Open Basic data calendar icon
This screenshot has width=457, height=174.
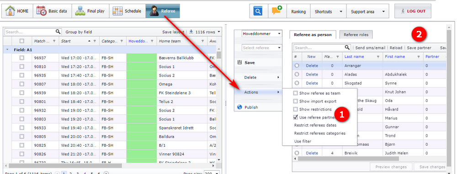[42, 11]
